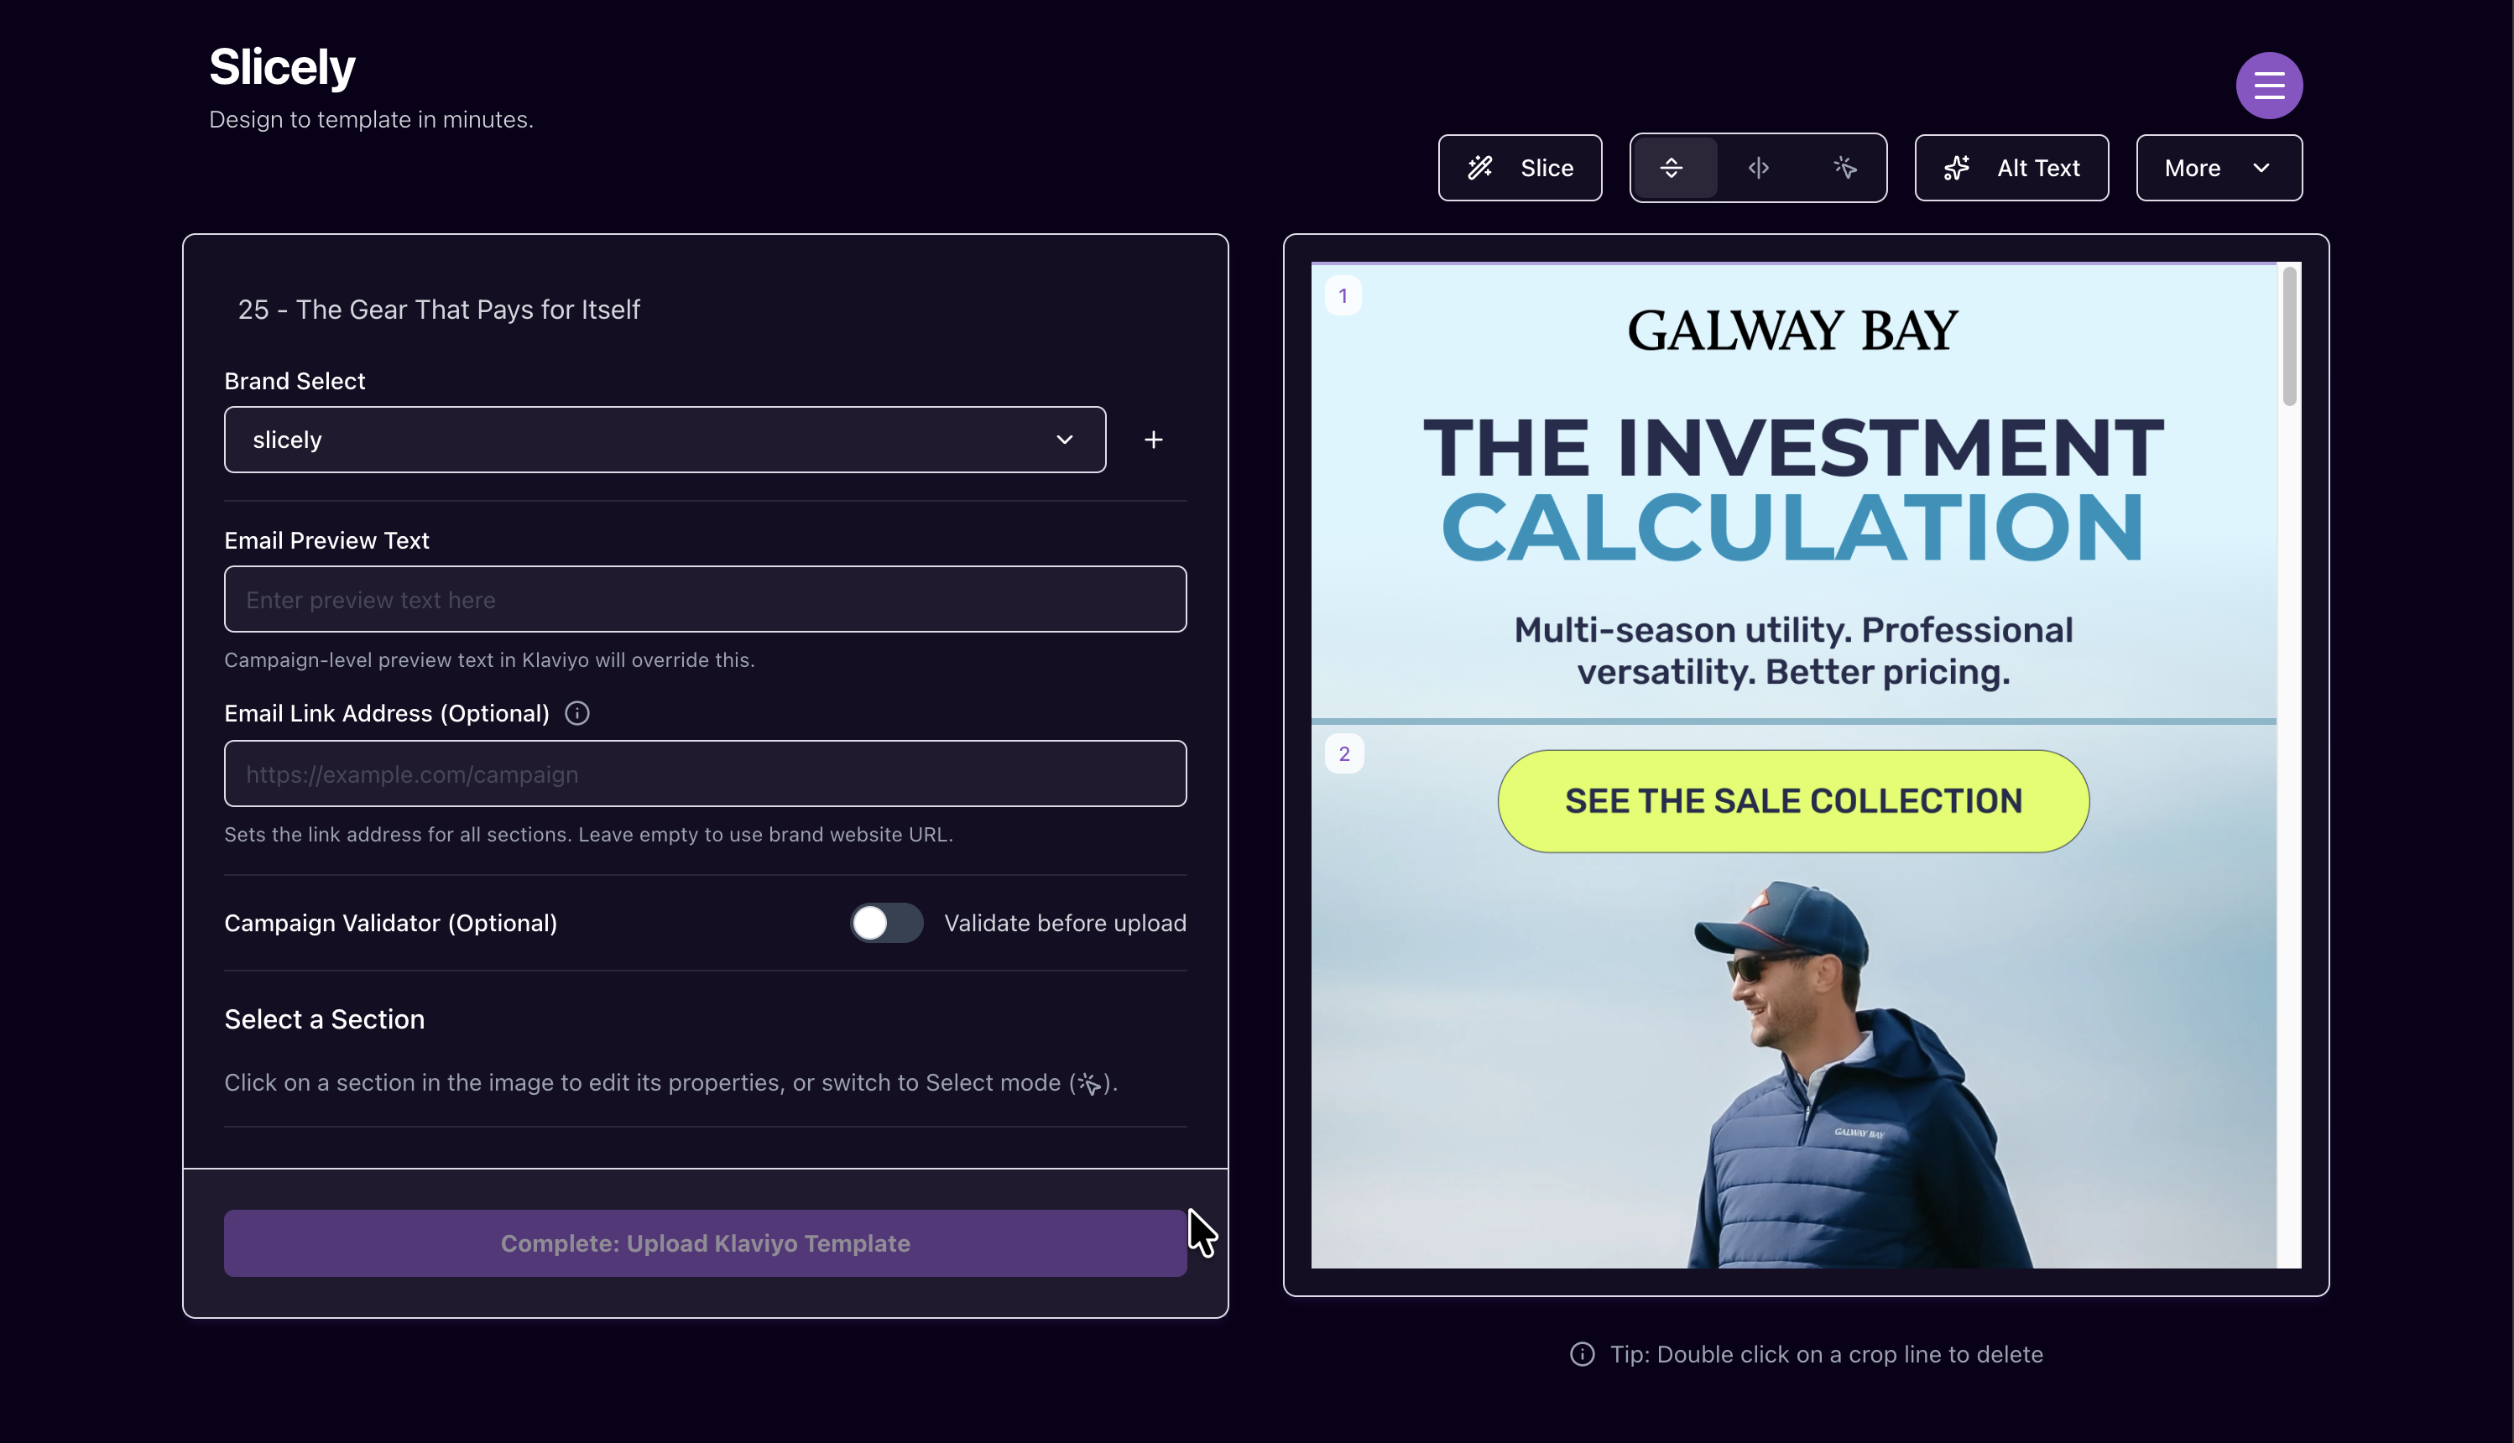Click the Slicely logo heading

(281, 67)
